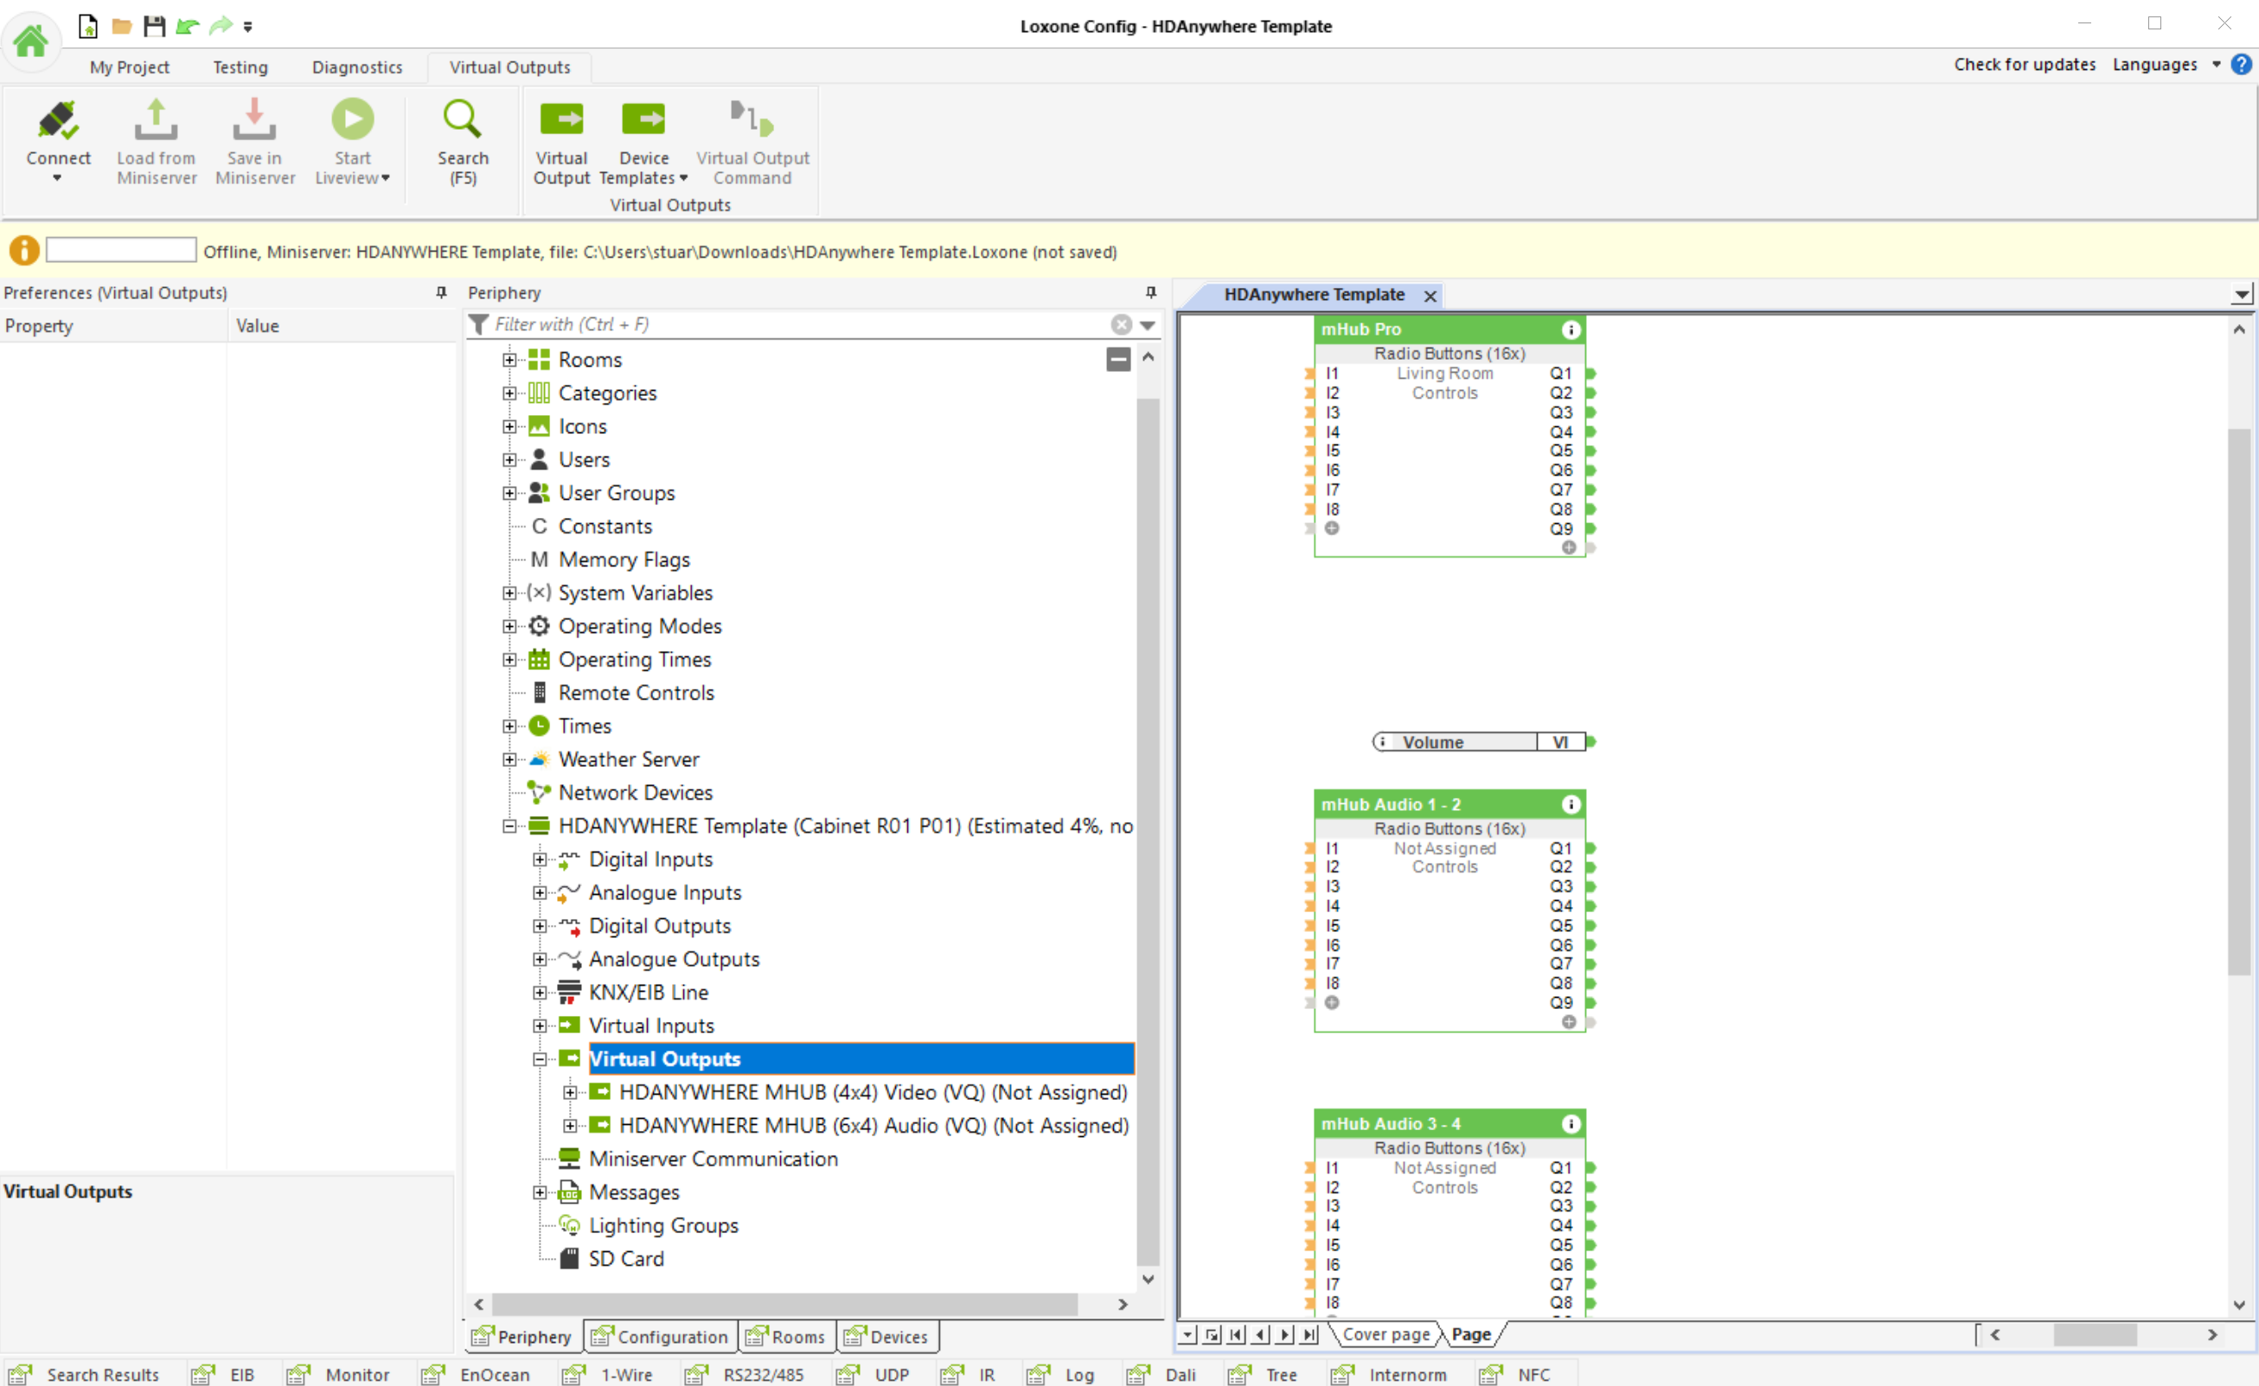The image size is (2259, 1386).
Task: Open the document tab list dropdown
Action: pos(2241,294)
